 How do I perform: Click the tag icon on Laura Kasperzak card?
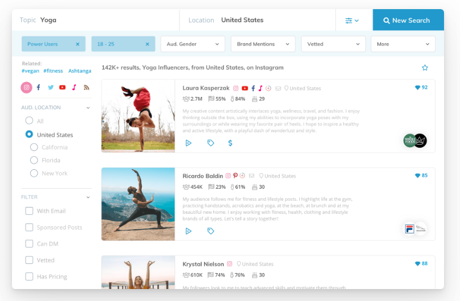211,143
